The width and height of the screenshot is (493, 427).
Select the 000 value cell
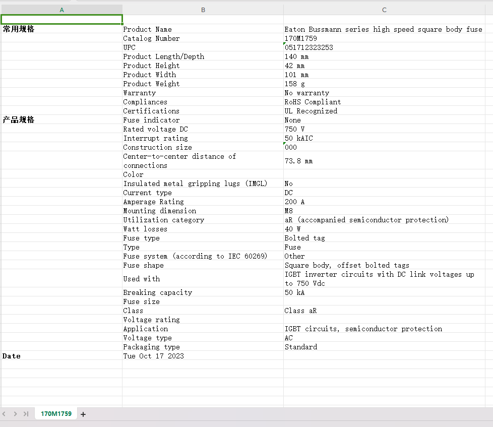(x=384, y=147)
